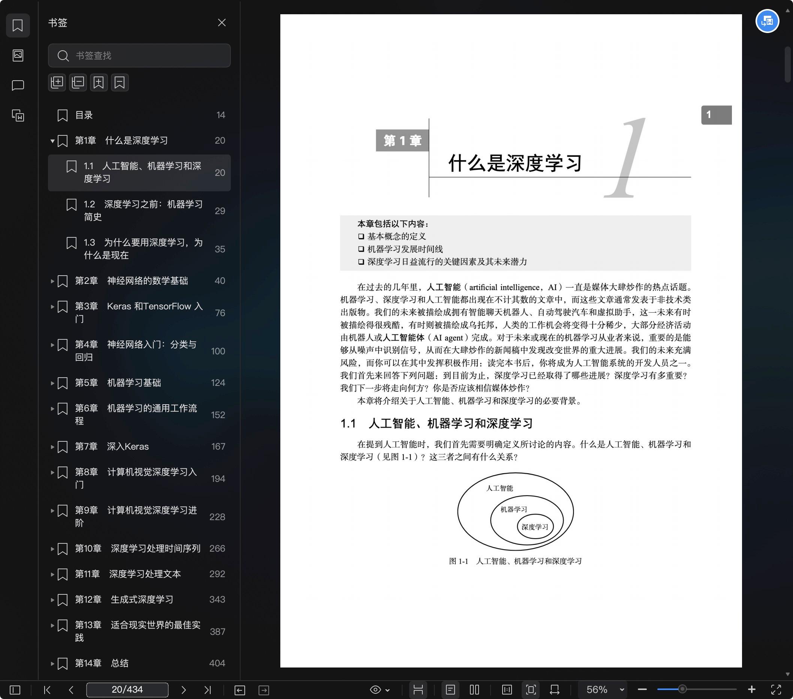Go to the last page
This screenshot has height=699, width=793.
click(x=208, y=690)
